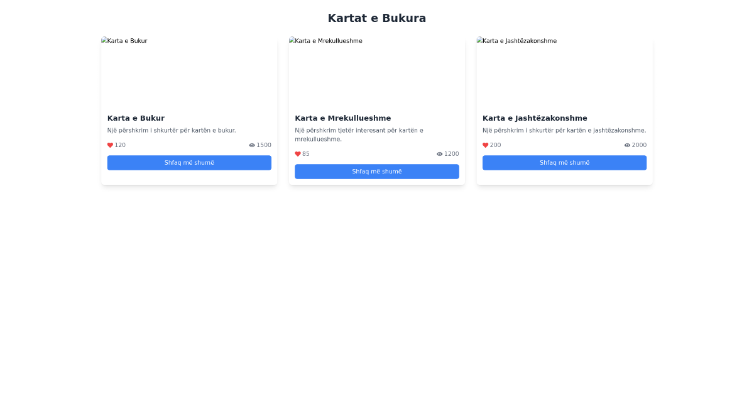Click the 85 likes count text
This screenshot has height=396, width=754.
pos(305,153)
